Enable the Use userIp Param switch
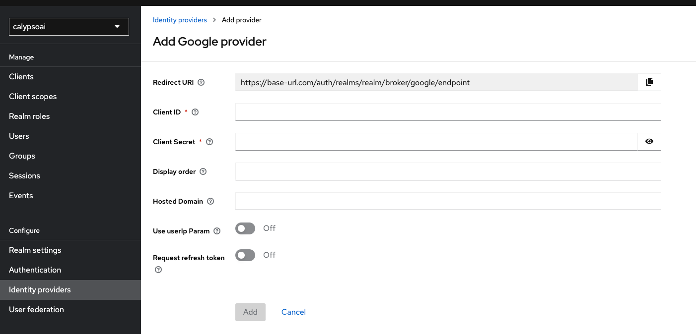Image resolution: width=696 pixels, height=334 pixels. 245,228
